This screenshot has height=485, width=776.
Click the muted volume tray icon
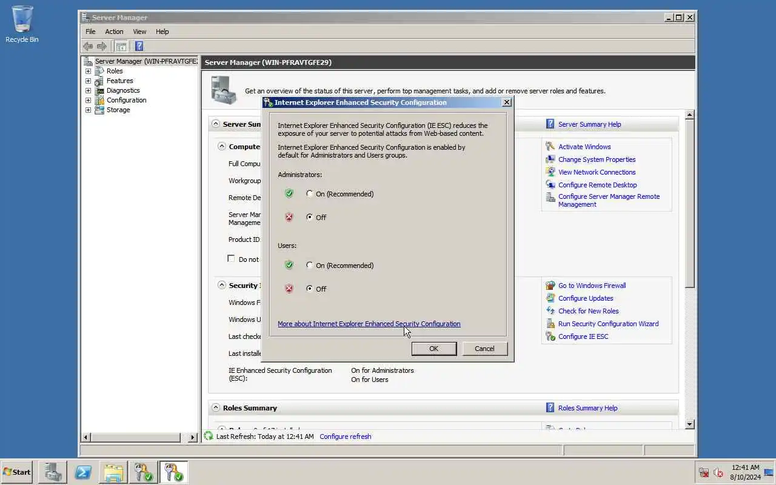coord(718,472)
